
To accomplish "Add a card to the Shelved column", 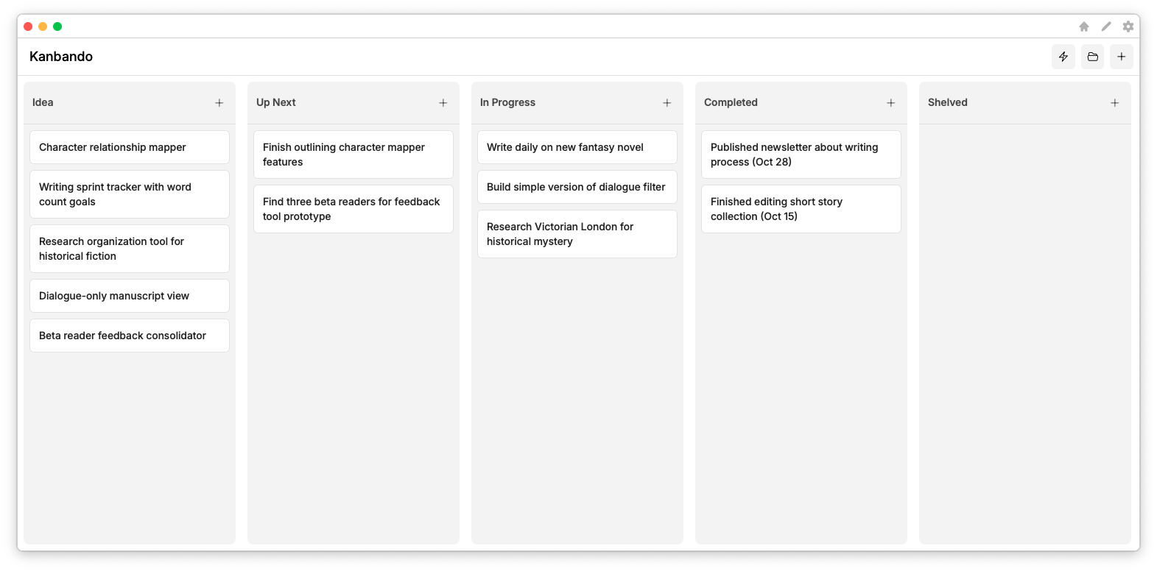I will click(x=1114, y=103).
